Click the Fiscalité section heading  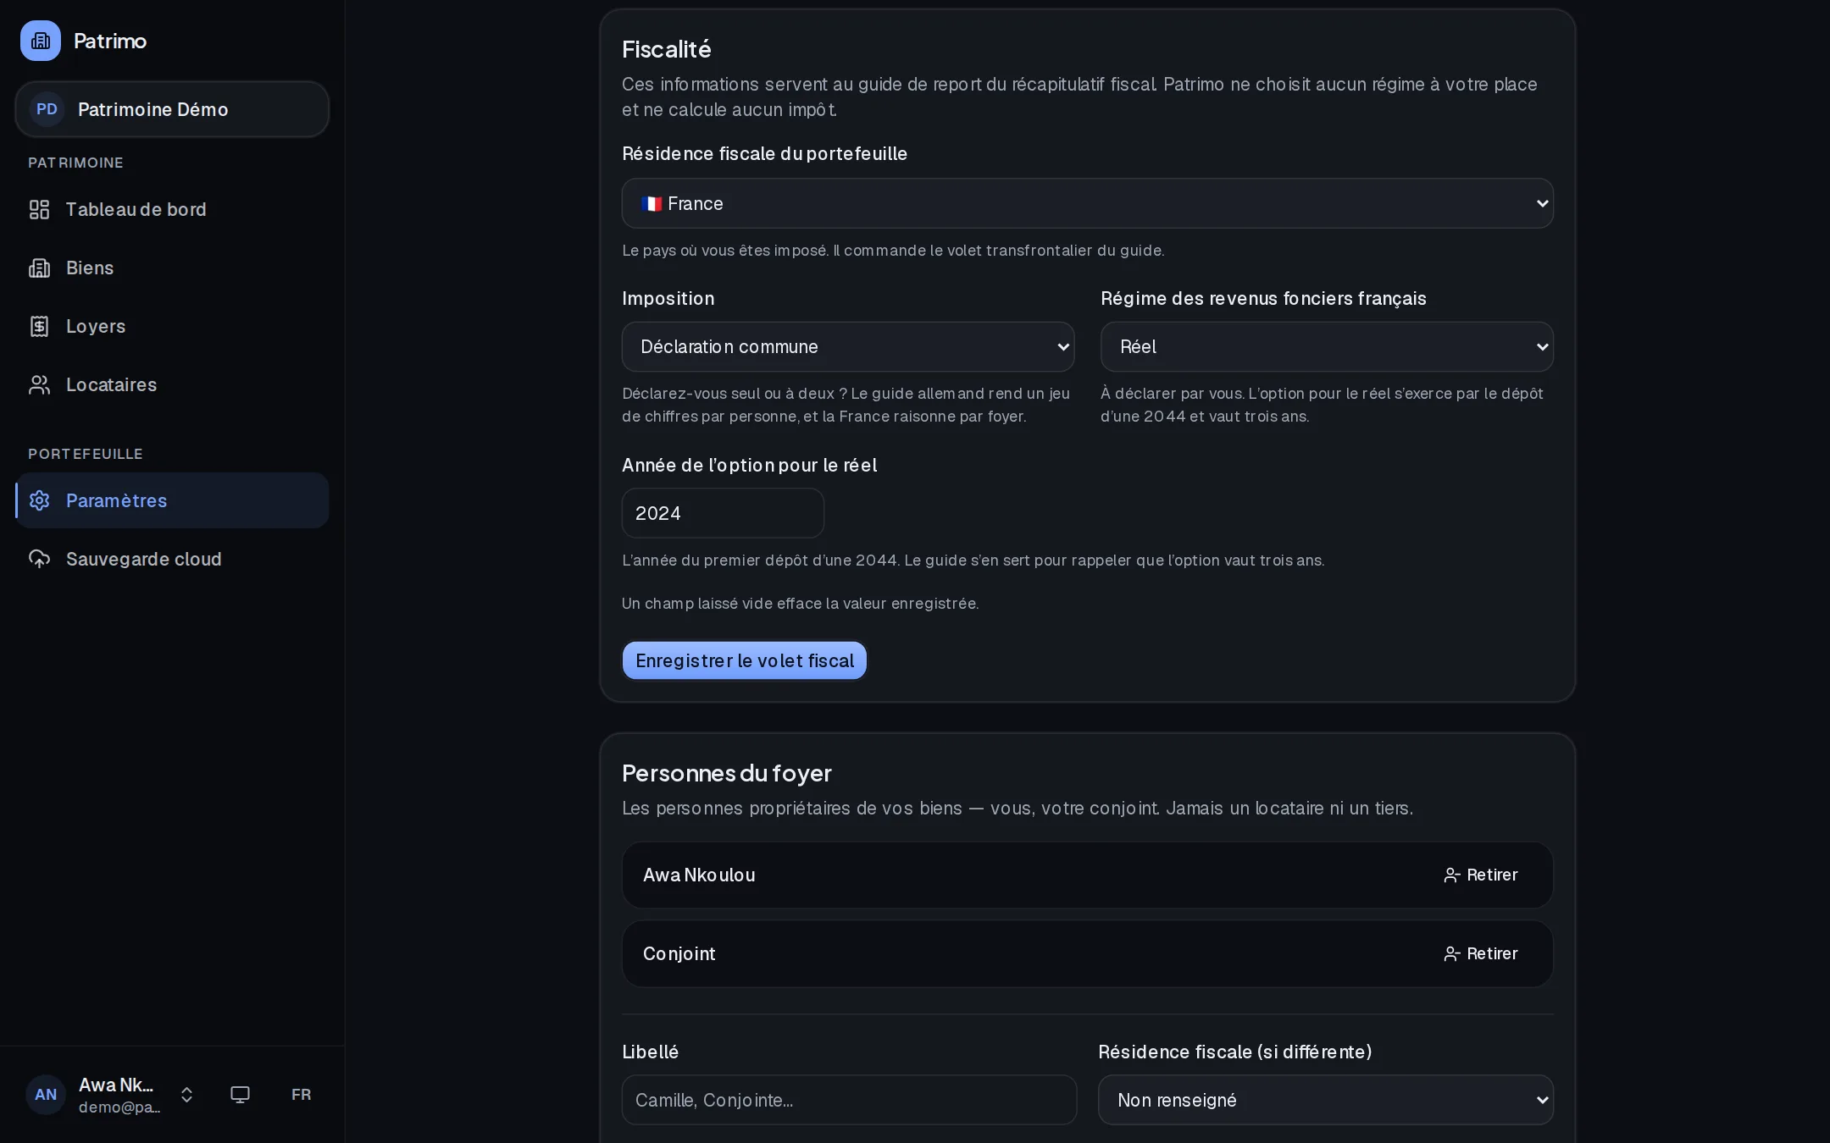(667, 49)
